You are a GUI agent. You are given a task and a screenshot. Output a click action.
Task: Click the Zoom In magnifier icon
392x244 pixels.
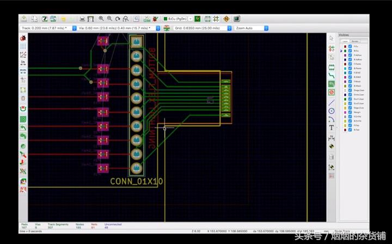click(101, 19)
